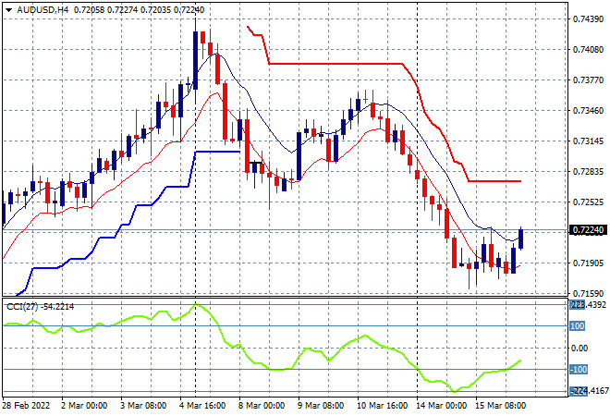Click the 0.71905 price axis label
This screenshot has width=610, height=416.
tap(589, 263)
